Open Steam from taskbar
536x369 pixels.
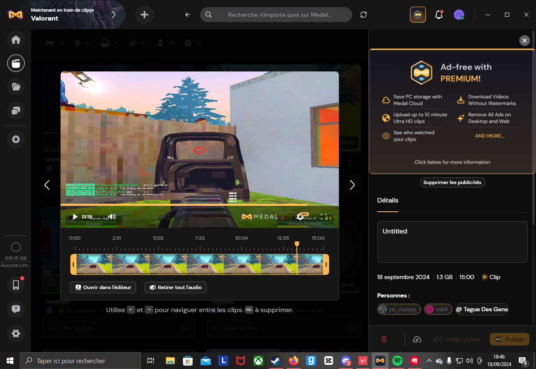coord(275,361)
